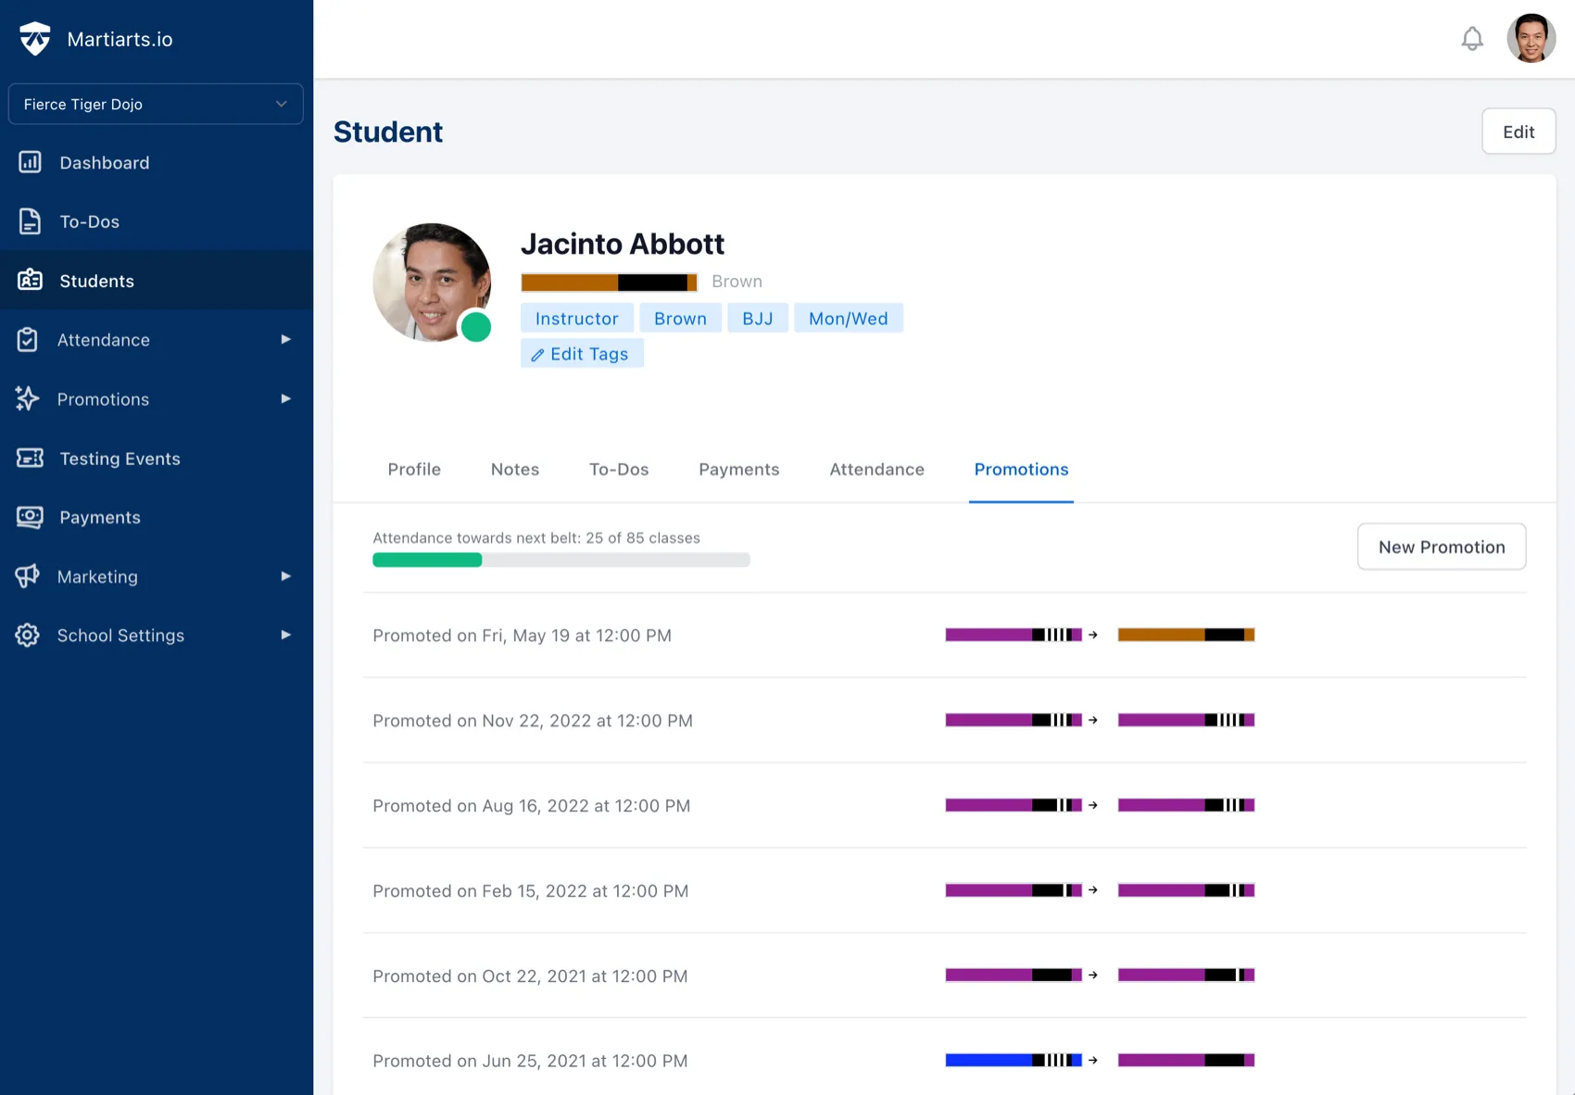Click the Martiarts.io shield logo
The height and width of the screenshot is (1095, 1575).
[x=35, y=39]
